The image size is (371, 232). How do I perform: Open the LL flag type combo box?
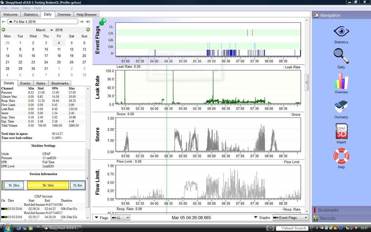[120, 218]
